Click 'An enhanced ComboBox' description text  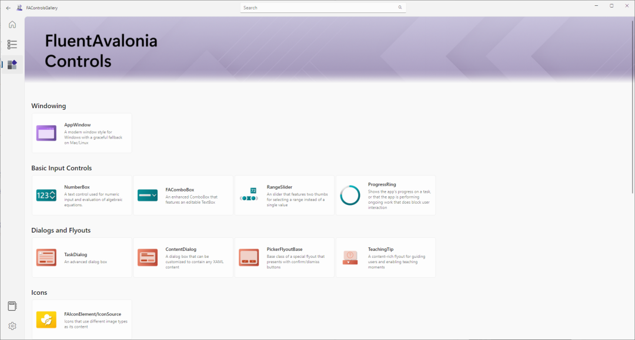coord(192,200)
